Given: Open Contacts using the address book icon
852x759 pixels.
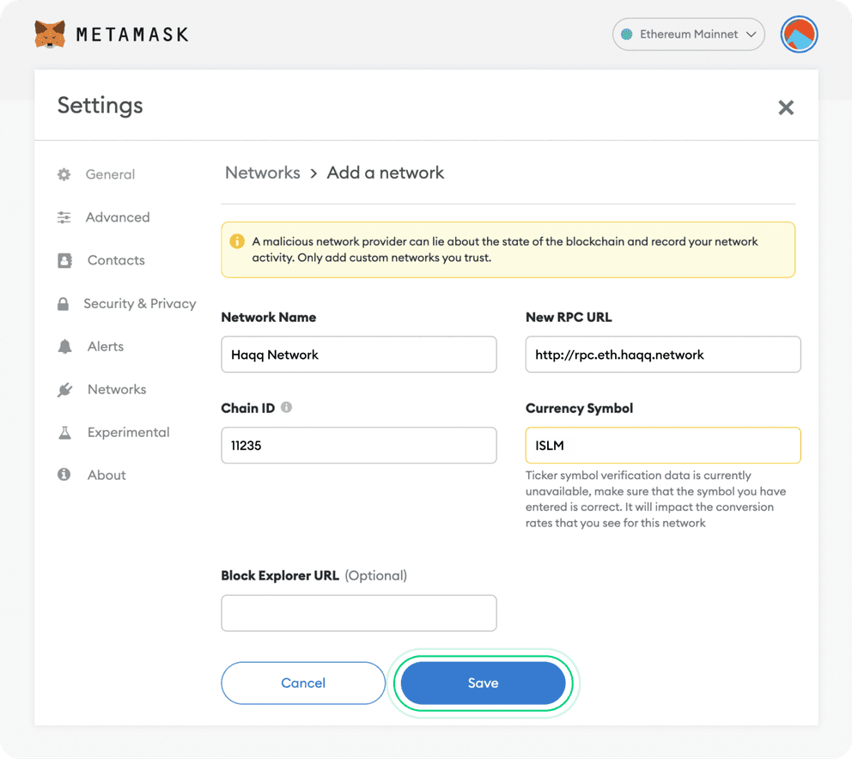Looking at the screenshot, I should coord(64,260).
